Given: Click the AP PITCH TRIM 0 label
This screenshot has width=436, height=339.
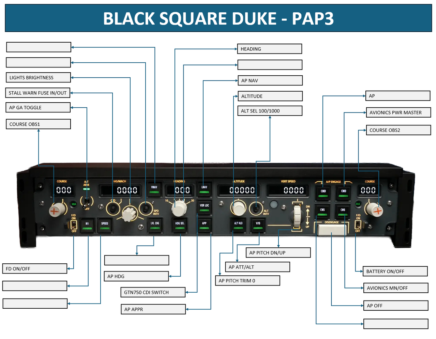Looking at the screenshot, I should (248, 281).
